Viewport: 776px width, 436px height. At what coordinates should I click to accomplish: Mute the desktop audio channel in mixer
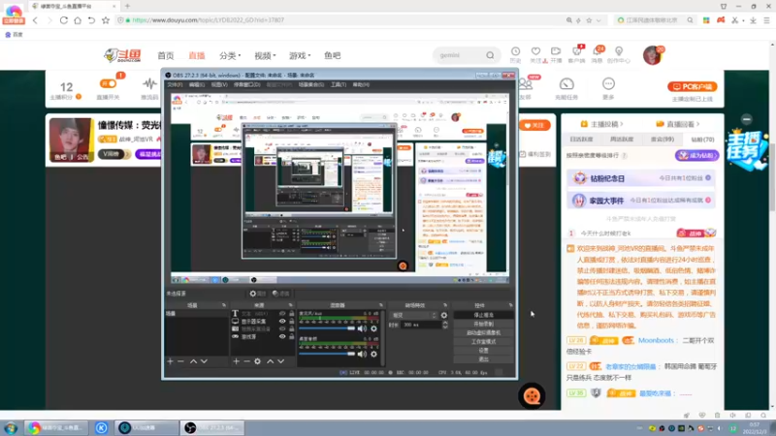coord(362,354)
